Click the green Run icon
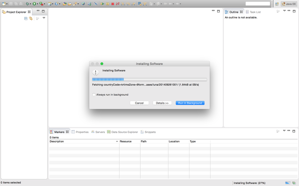This screenshot has width=299, height=186. point(34,3)
